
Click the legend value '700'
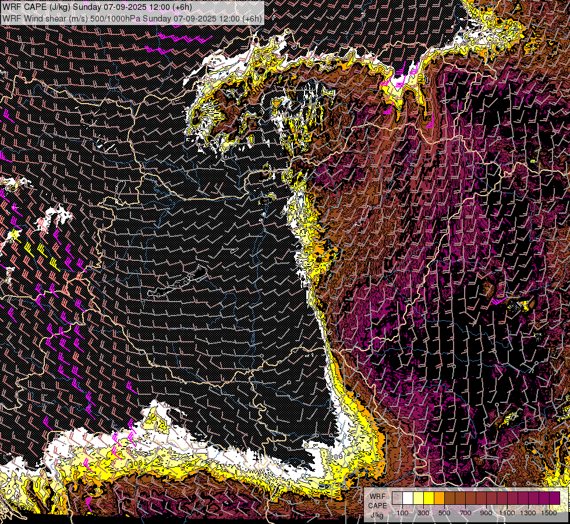(465, 513)
